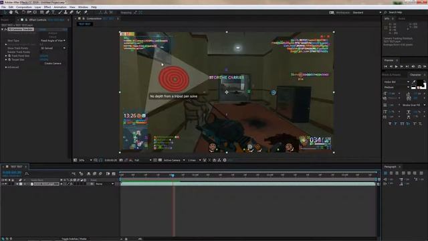Click the timeline current time display

[x=12, y=173]
